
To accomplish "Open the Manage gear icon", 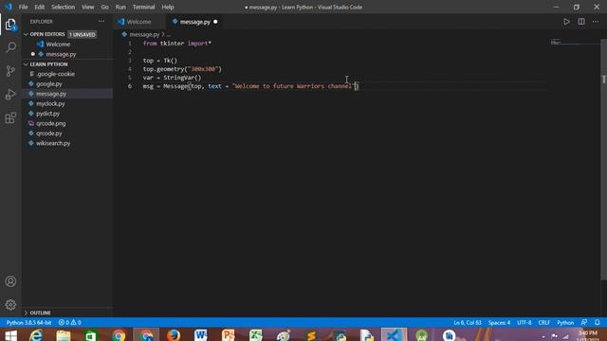I will (10, 305).
